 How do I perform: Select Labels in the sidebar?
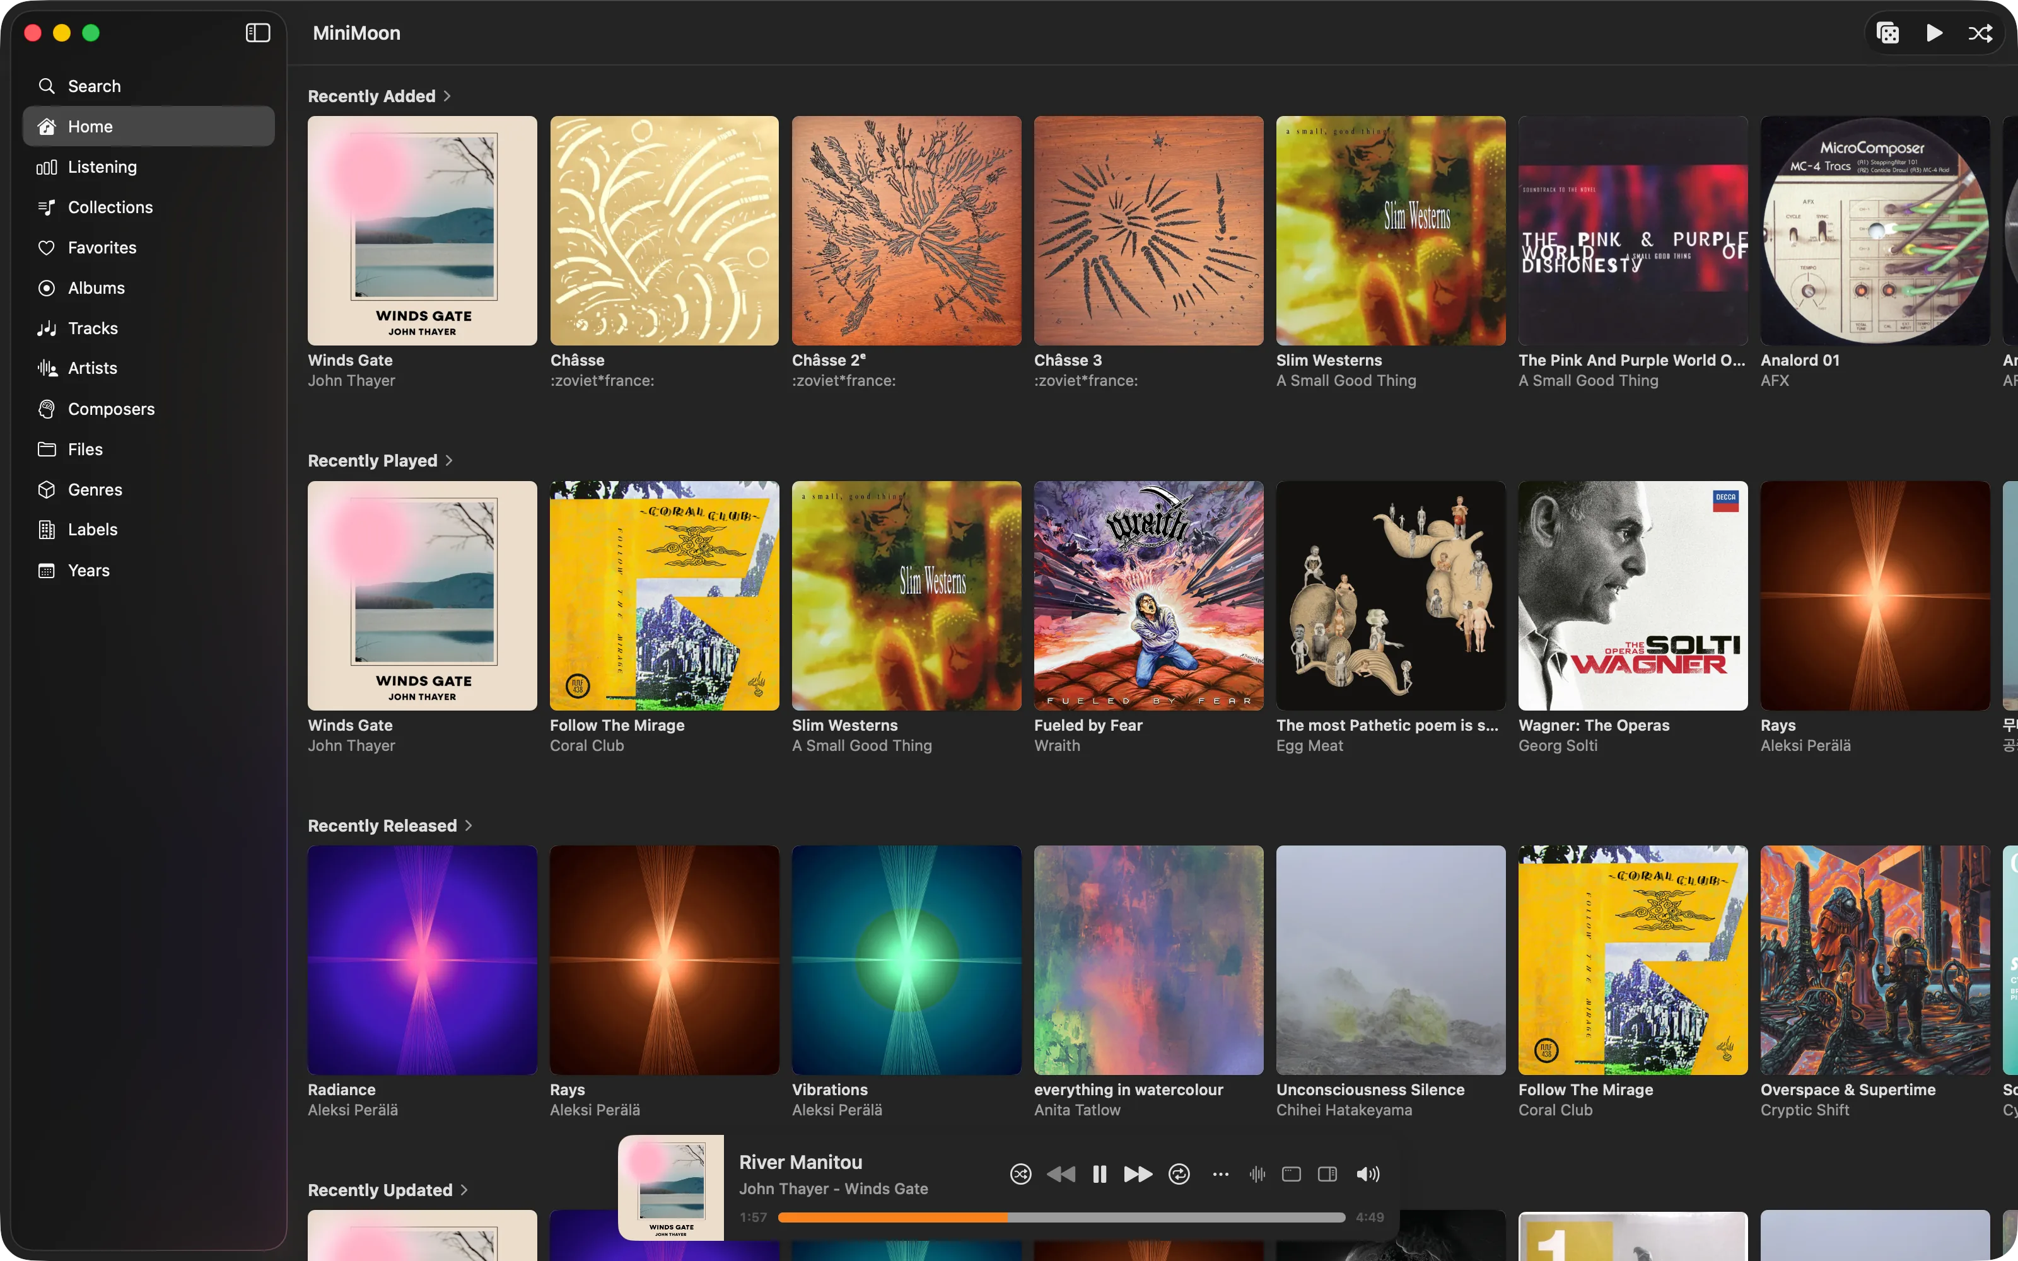pyautogui.click(x=148, y=530)
